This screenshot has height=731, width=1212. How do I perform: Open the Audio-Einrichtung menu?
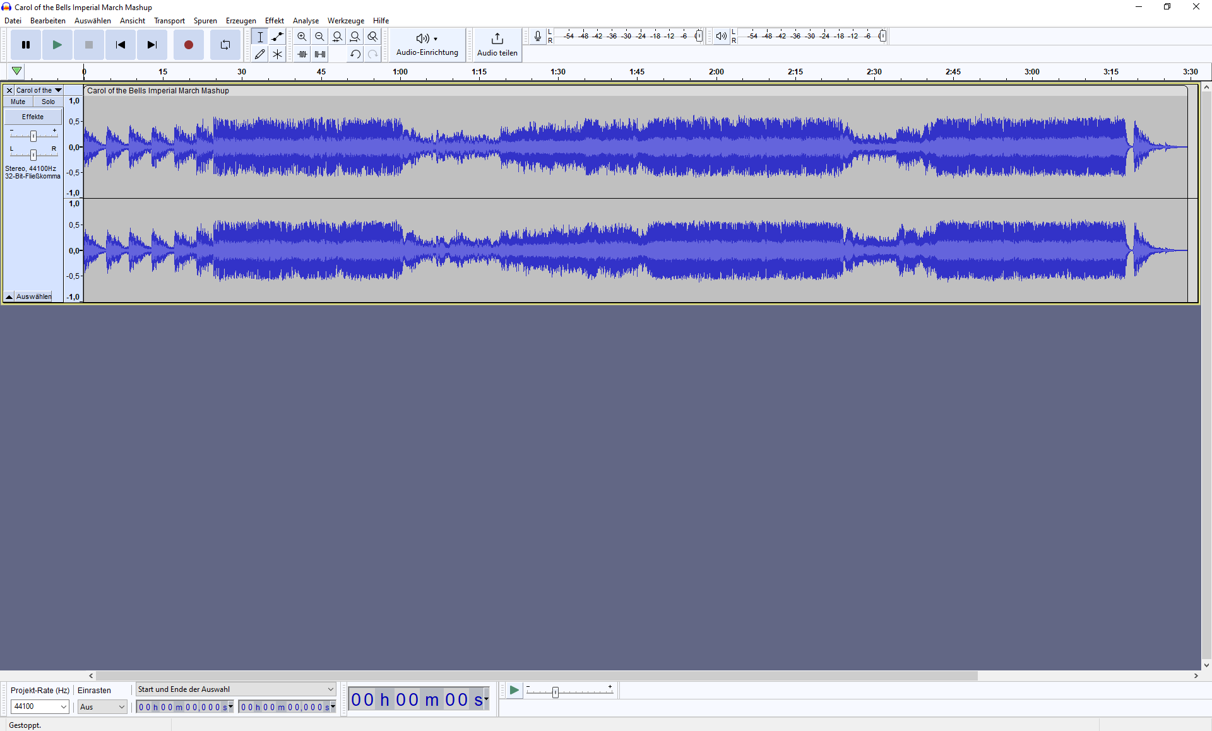tap(427, 45)
